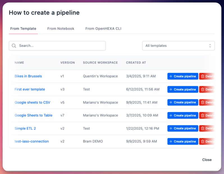Click the Bram DEMO workspace cell
The height and width of the screenshot is (174, 224).
[x=93, y=141]
